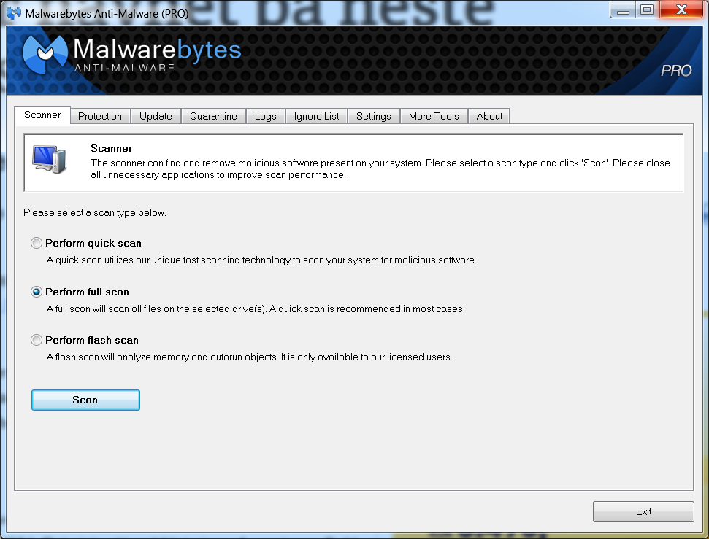Click 'Please select a scan type below.' text
Viewport: 709px width, 539px height.
pyautogui.click(x=95, y=212)
